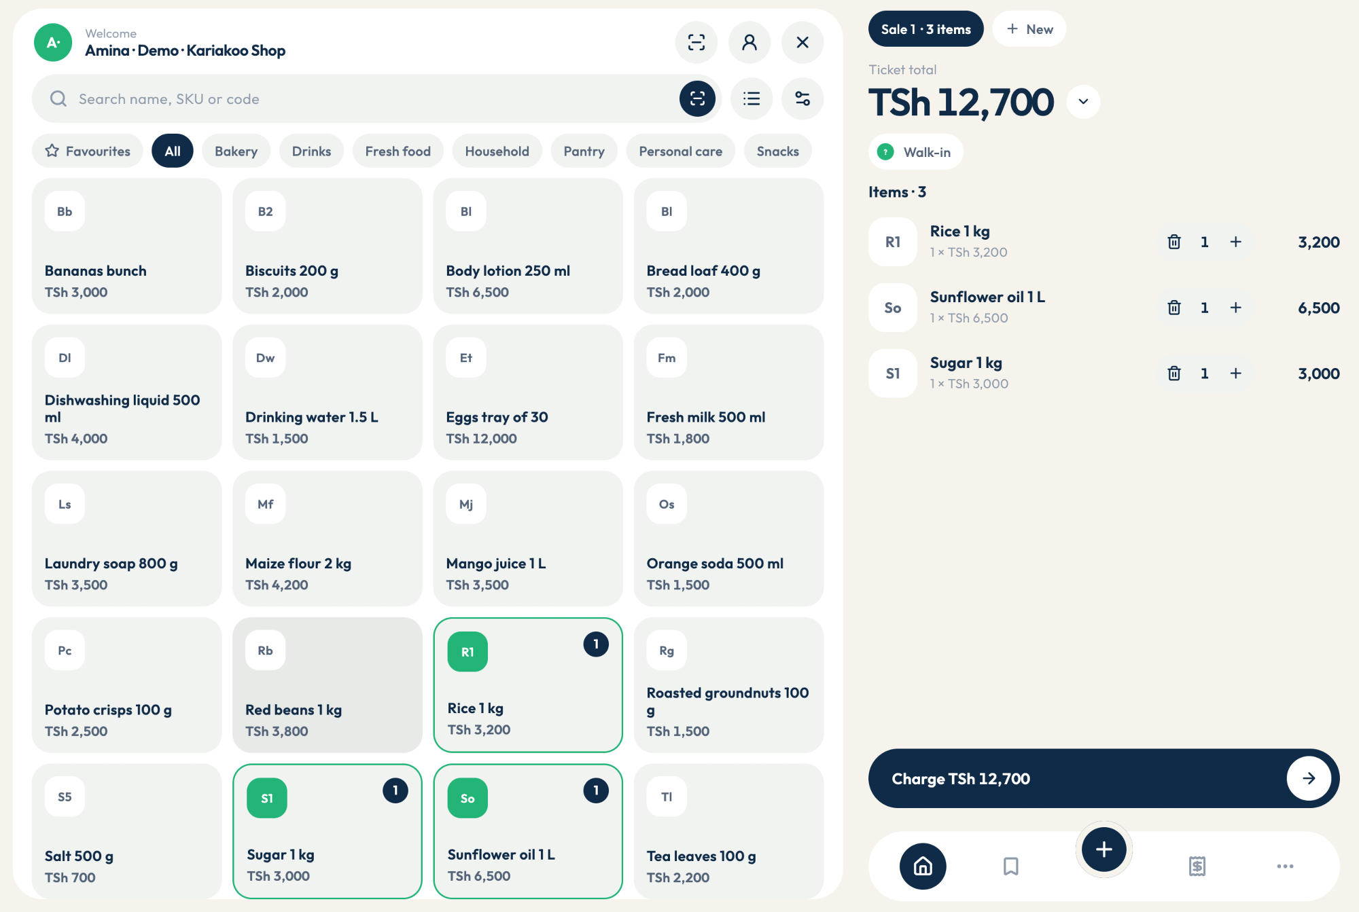This screenshot has height=912, width=1359.
Task: Switch product view to list layout
Action: click(752, 99)
